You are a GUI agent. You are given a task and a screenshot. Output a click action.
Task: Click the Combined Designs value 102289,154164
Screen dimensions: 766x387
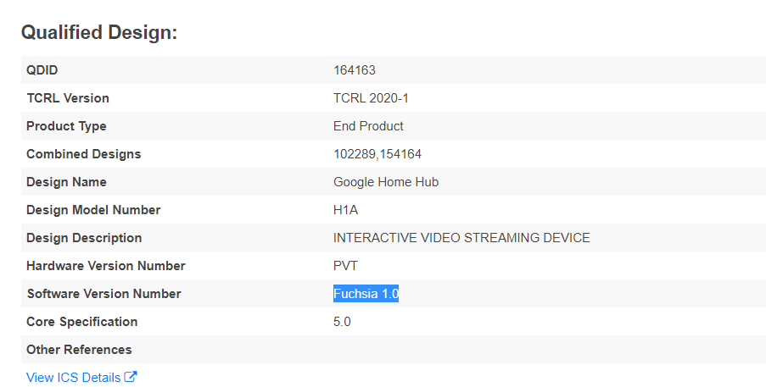(x=377, y=154)
